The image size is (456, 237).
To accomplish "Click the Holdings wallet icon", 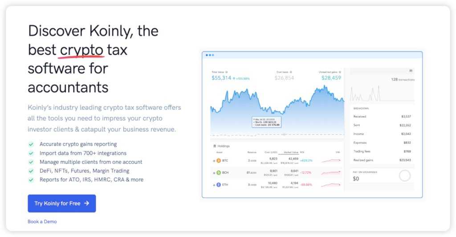I will [215, 146].
